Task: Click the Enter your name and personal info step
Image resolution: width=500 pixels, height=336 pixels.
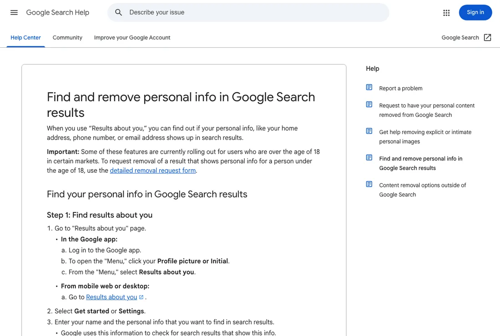Action: pyautogui.click(x=164, y=322)
